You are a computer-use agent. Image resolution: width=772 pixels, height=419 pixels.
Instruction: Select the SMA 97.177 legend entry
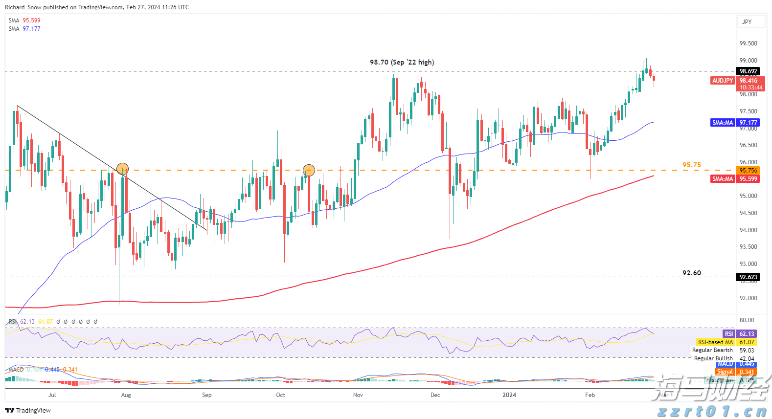(x=24, y=29)
